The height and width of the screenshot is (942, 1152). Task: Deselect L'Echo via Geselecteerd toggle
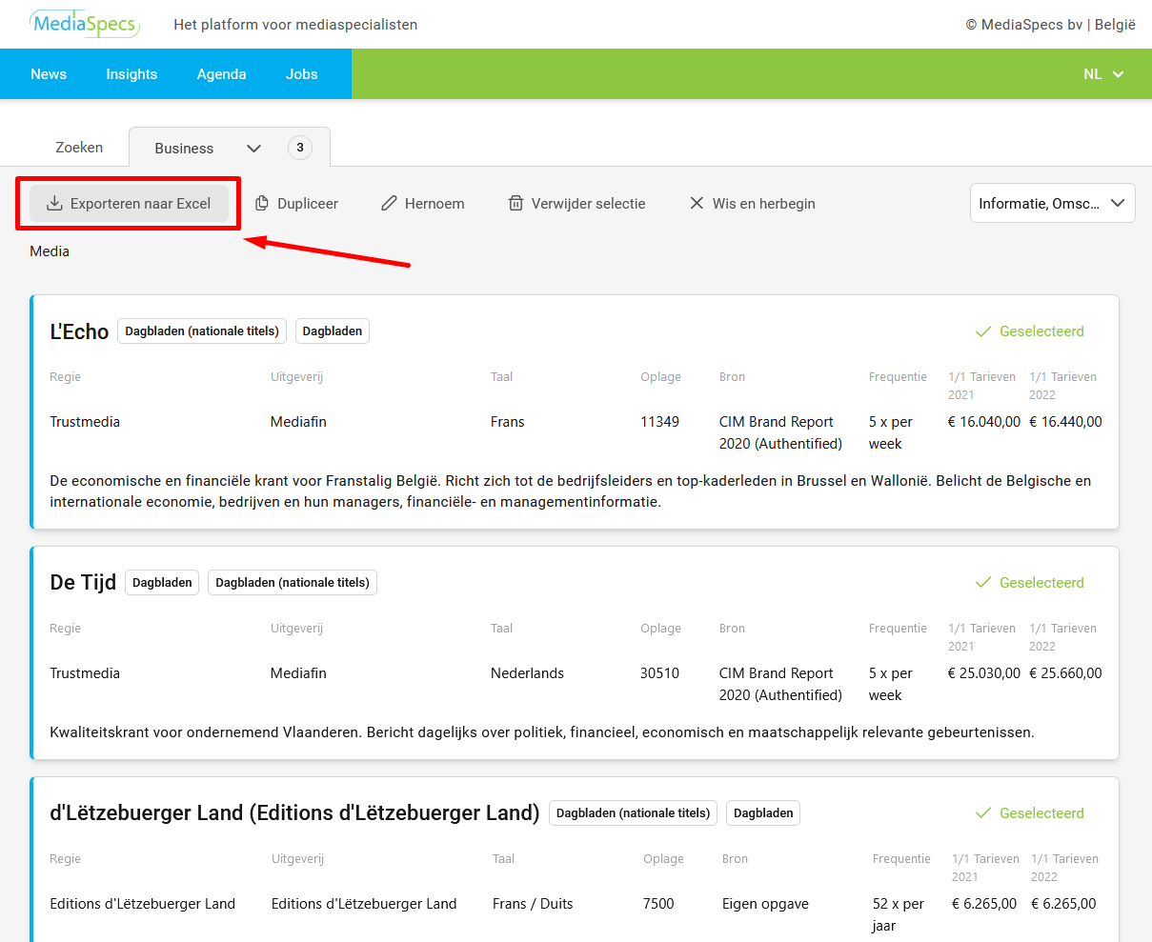pyautogui.click(x=1030, y=331)
